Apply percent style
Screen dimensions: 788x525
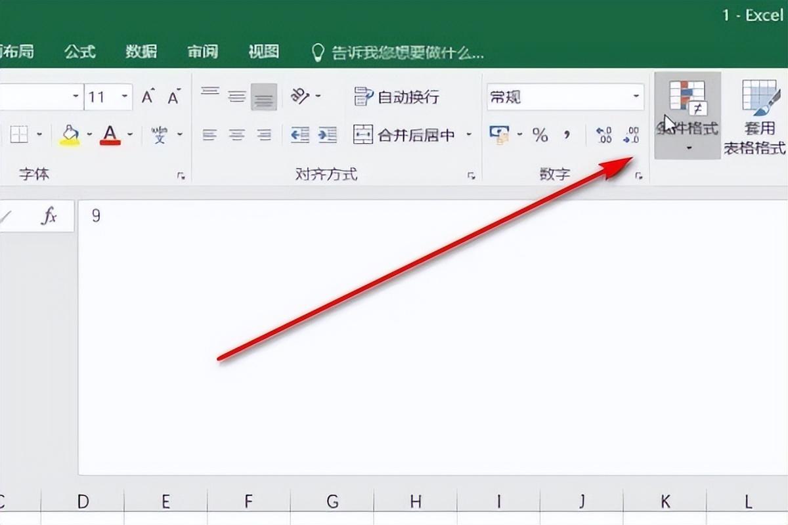pos(540,135)
